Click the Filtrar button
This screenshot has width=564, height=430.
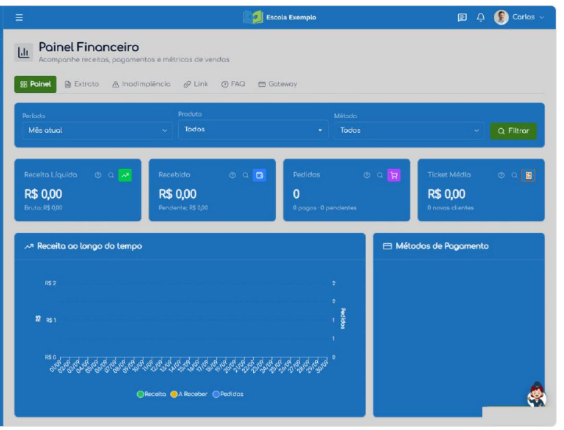(513, 131)
